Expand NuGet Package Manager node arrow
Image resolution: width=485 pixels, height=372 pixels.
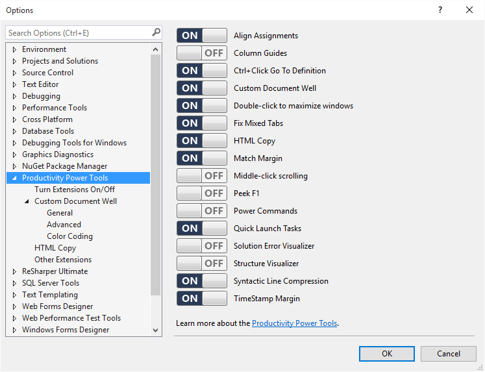(14, 166)
